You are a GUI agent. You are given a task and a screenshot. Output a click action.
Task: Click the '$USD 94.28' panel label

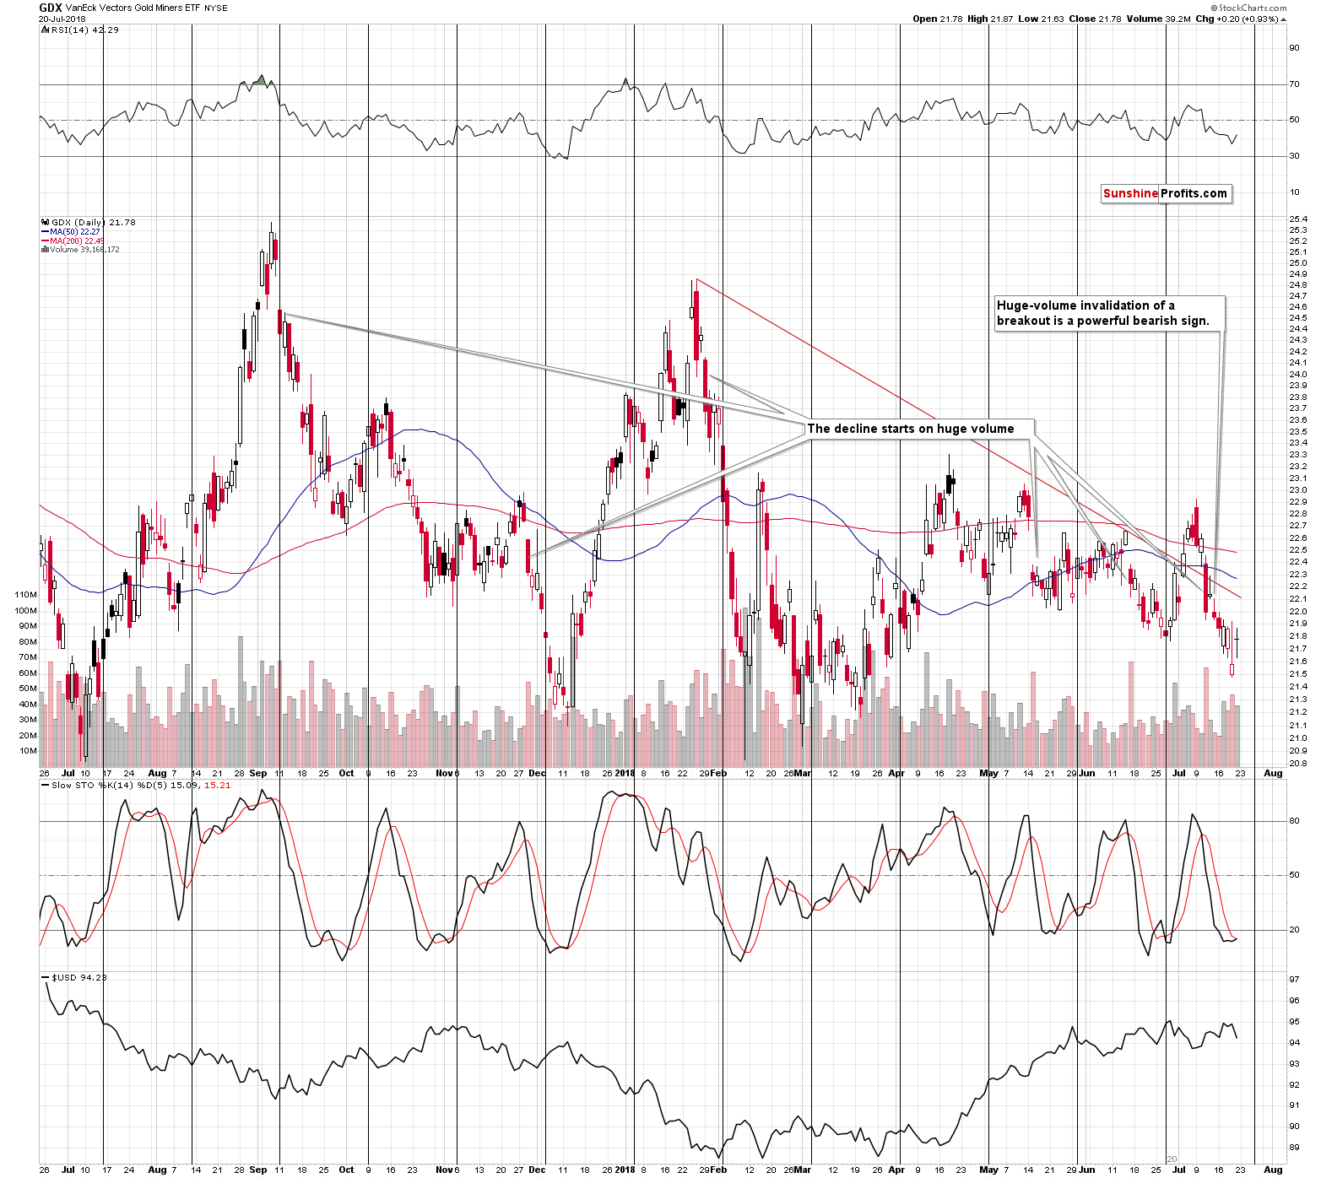click(79, 978)
